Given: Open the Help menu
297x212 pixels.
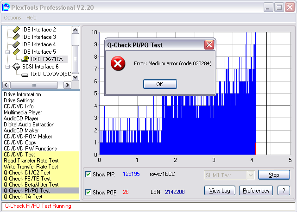Looking at the screenshot, I should [31, 18].
